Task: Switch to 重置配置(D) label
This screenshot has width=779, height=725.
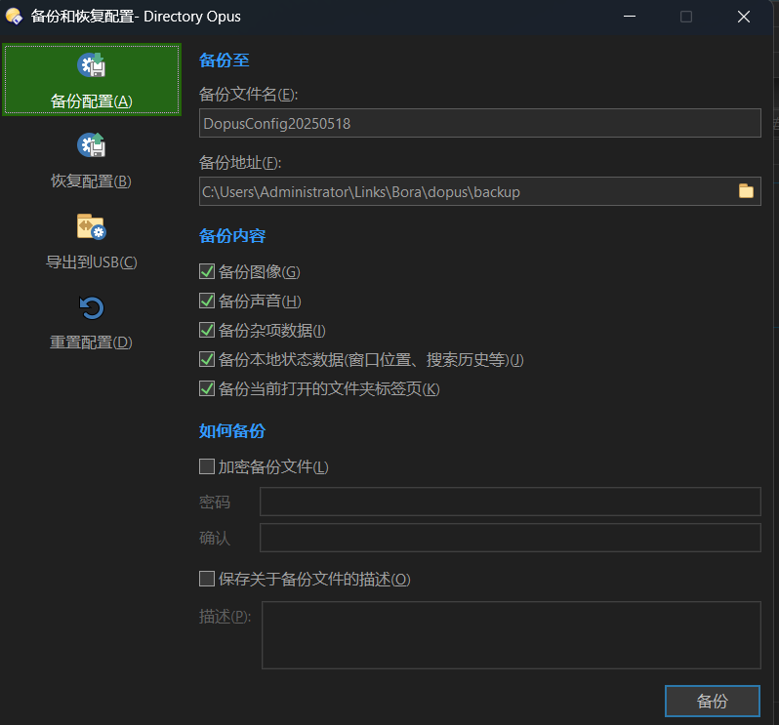Action: 92,342
